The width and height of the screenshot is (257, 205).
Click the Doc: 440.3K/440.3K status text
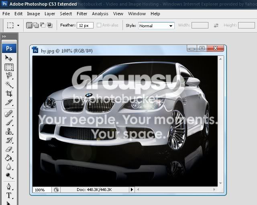tap(94, 190)
